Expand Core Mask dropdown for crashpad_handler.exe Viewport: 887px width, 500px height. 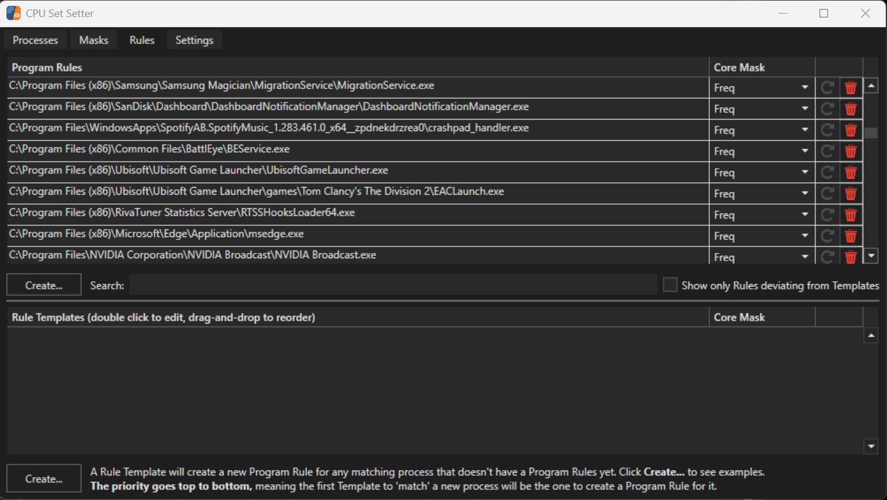[762, 130]
